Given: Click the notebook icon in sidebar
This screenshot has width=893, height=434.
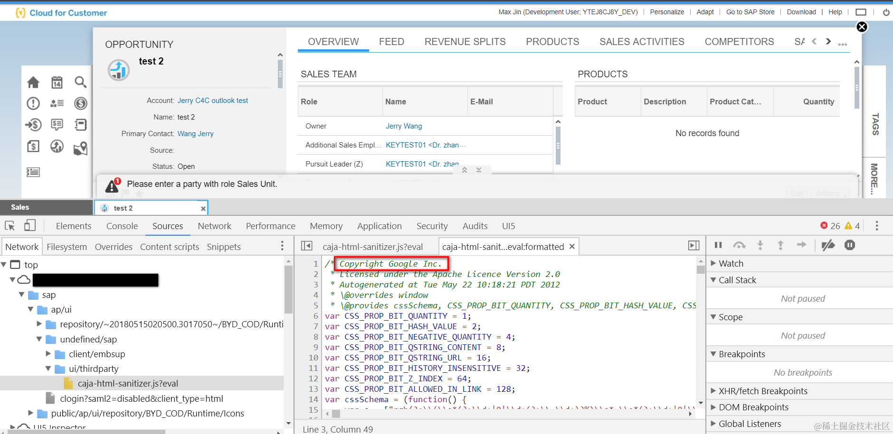Looking at the screenshot, I should (81, 125).
